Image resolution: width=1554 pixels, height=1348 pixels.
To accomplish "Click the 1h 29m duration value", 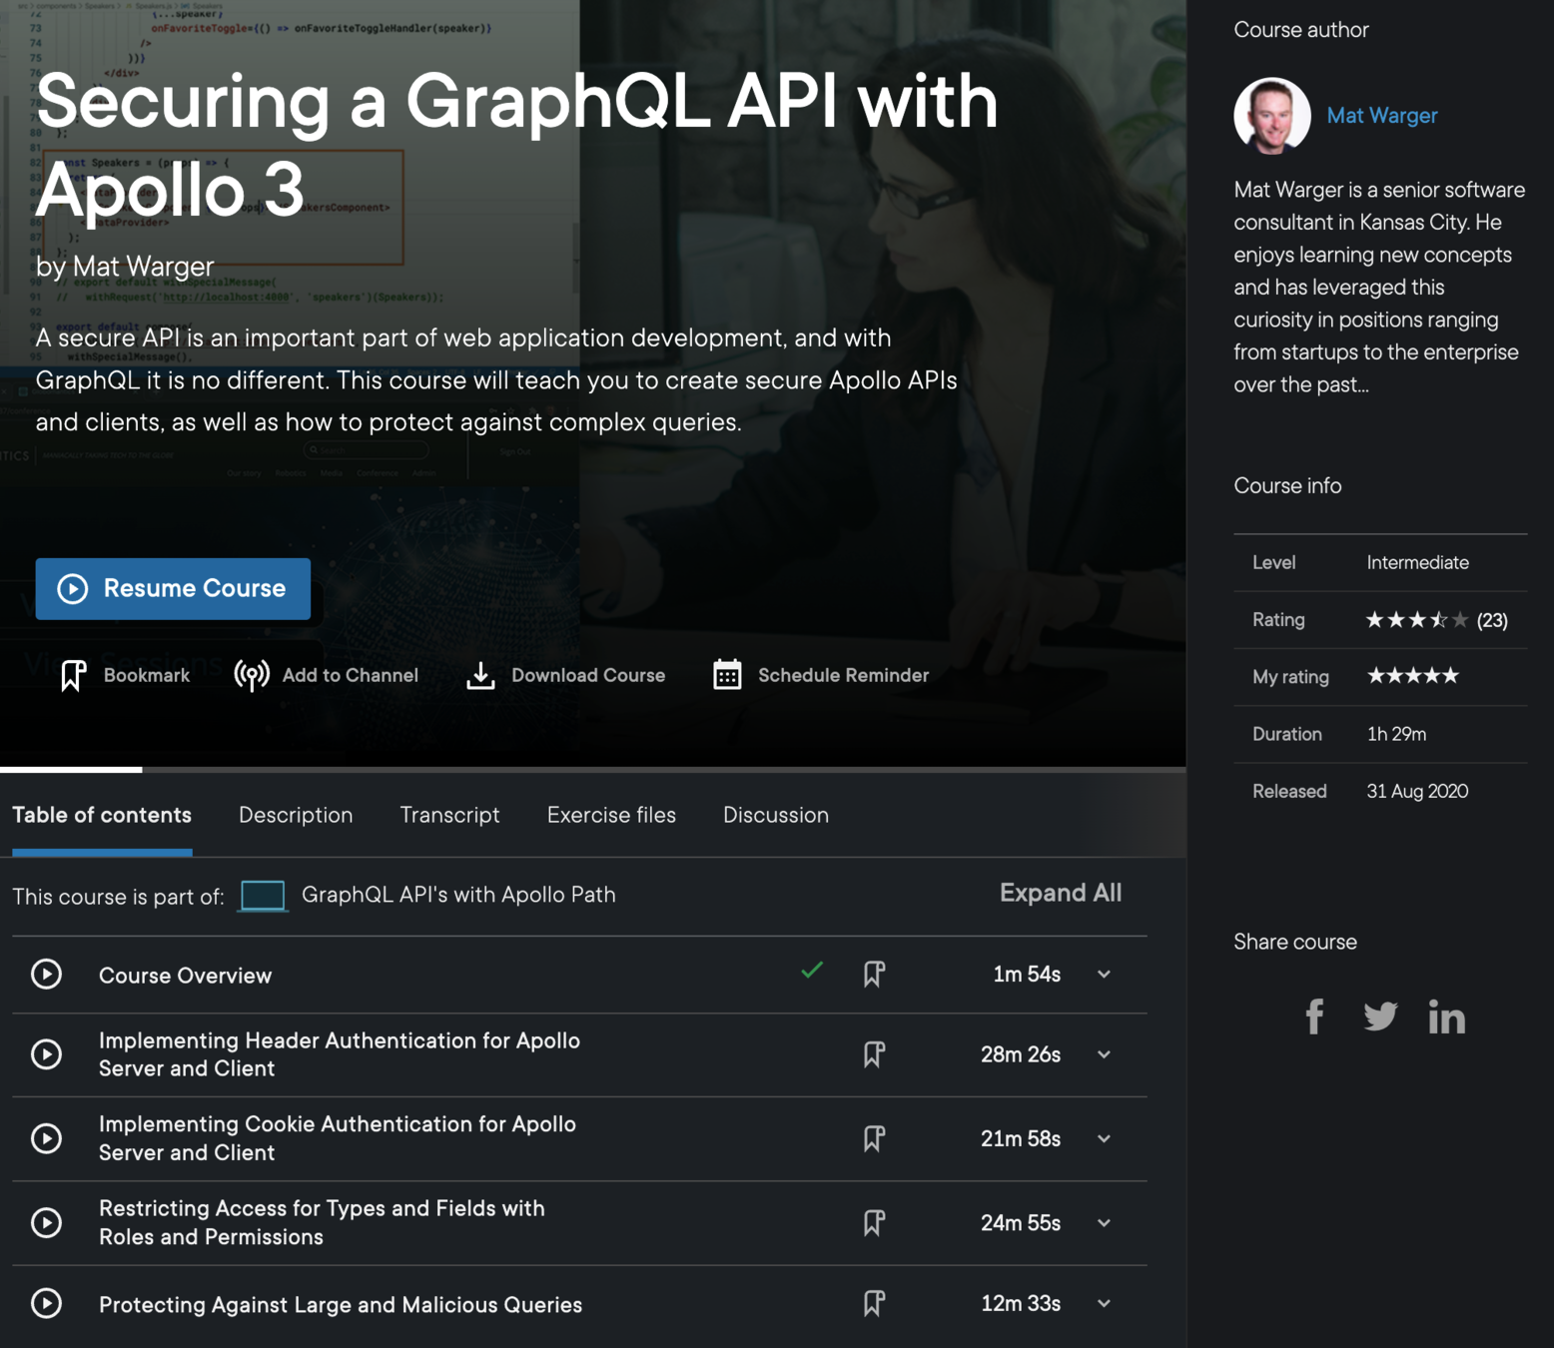I will (1396, 734).
